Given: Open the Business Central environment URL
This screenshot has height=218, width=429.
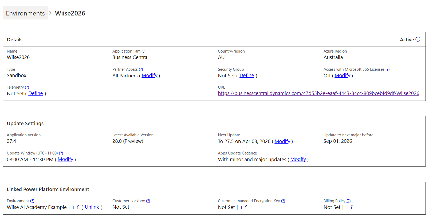Looking at the screenshot, I should (318, 93).
